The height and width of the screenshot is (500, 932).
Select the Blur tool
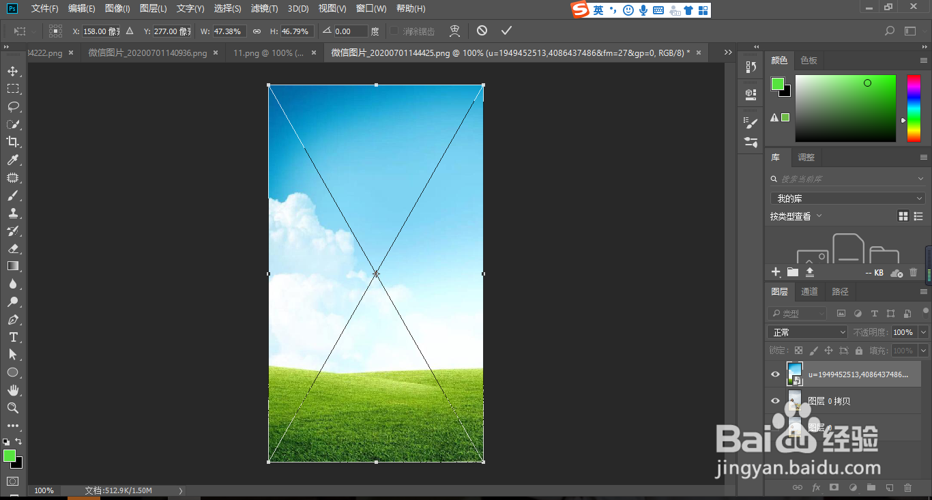pos(12,284)
